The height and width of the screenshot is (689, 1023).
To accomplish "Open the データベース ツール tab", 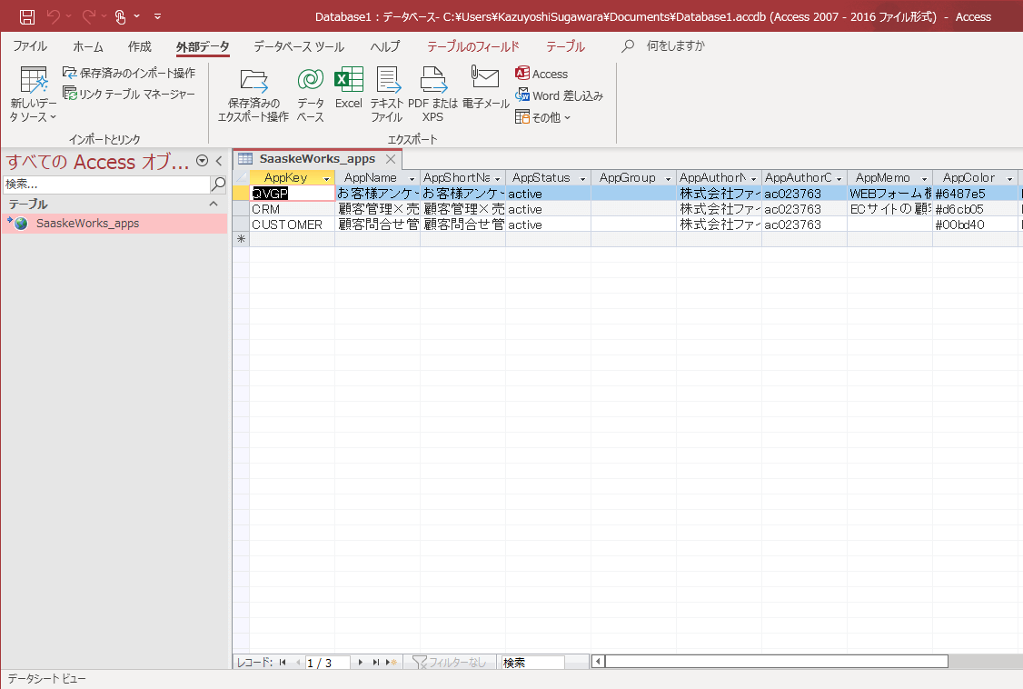I will pyautogui.click(x=299, y=46).
